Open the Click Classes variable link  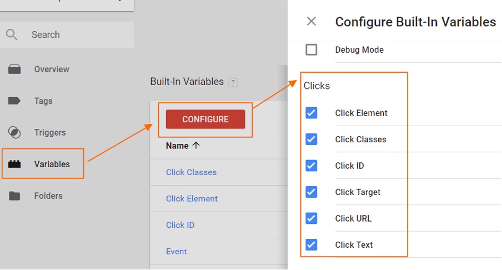(191, 172)
